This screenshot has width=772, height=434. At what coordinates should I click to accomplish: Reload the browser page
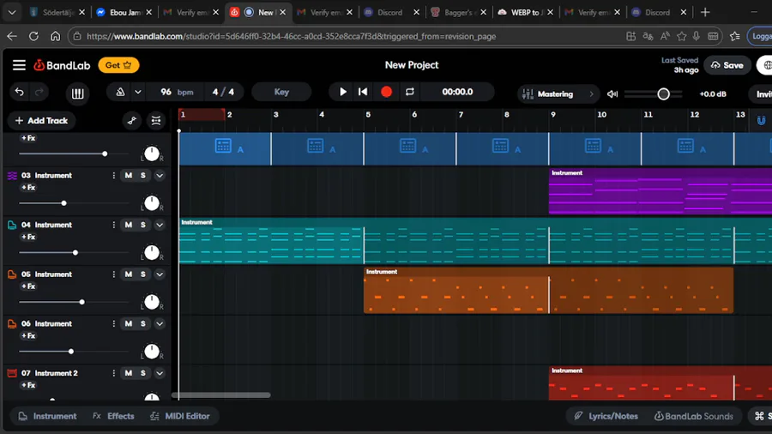point(33,36)
